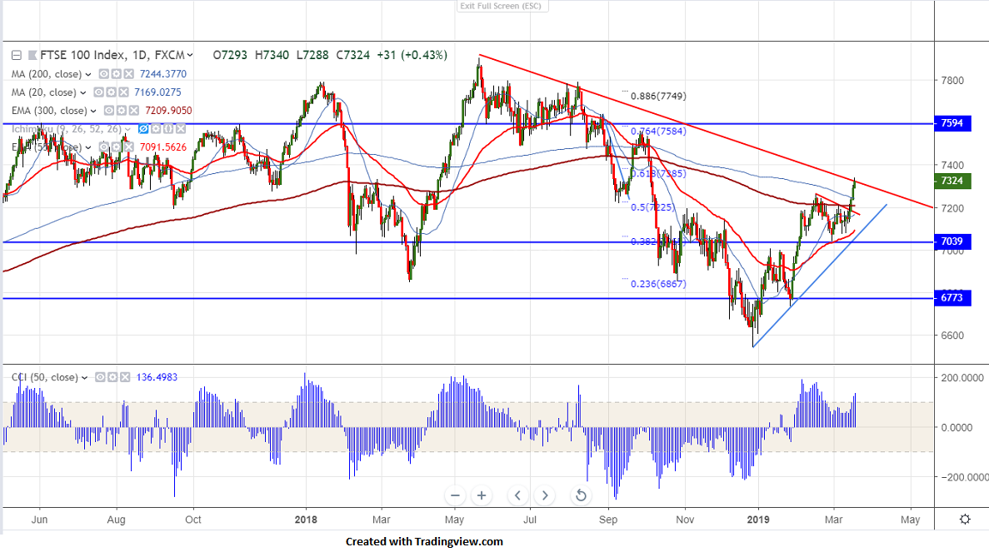989x552 pixels.
Task: Remove the MA (20, close) indicator
Action: (x=123, y=92)
